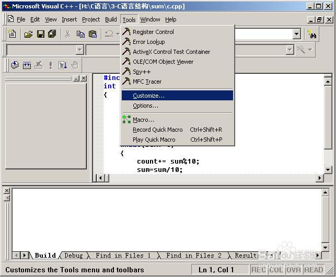336x277 pixels.
Task: Open the Find combo box dropdown arrow
Action: 297,34
